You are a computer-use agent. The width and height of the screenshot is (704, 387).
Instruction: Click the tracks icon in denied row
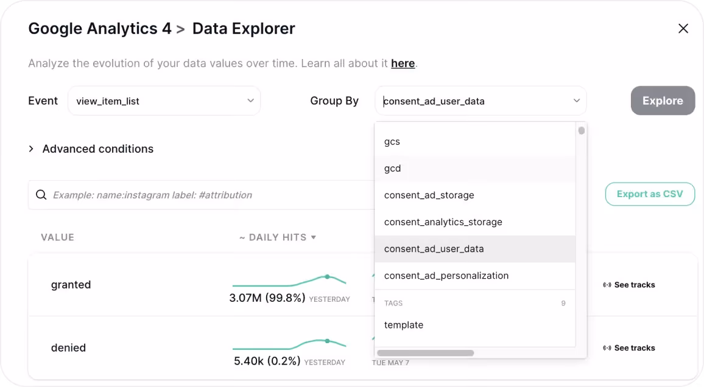point(607,348)
